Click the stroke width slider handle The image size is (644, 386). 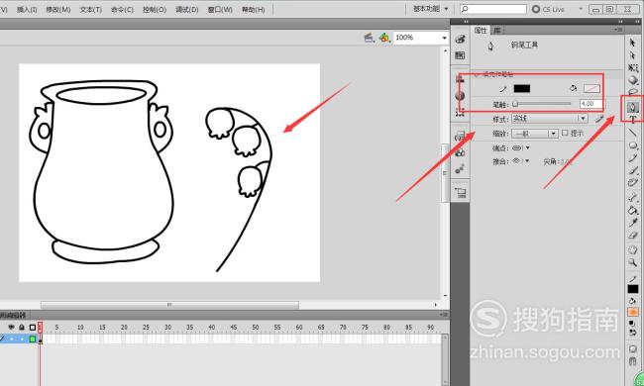tap(515, 104)
